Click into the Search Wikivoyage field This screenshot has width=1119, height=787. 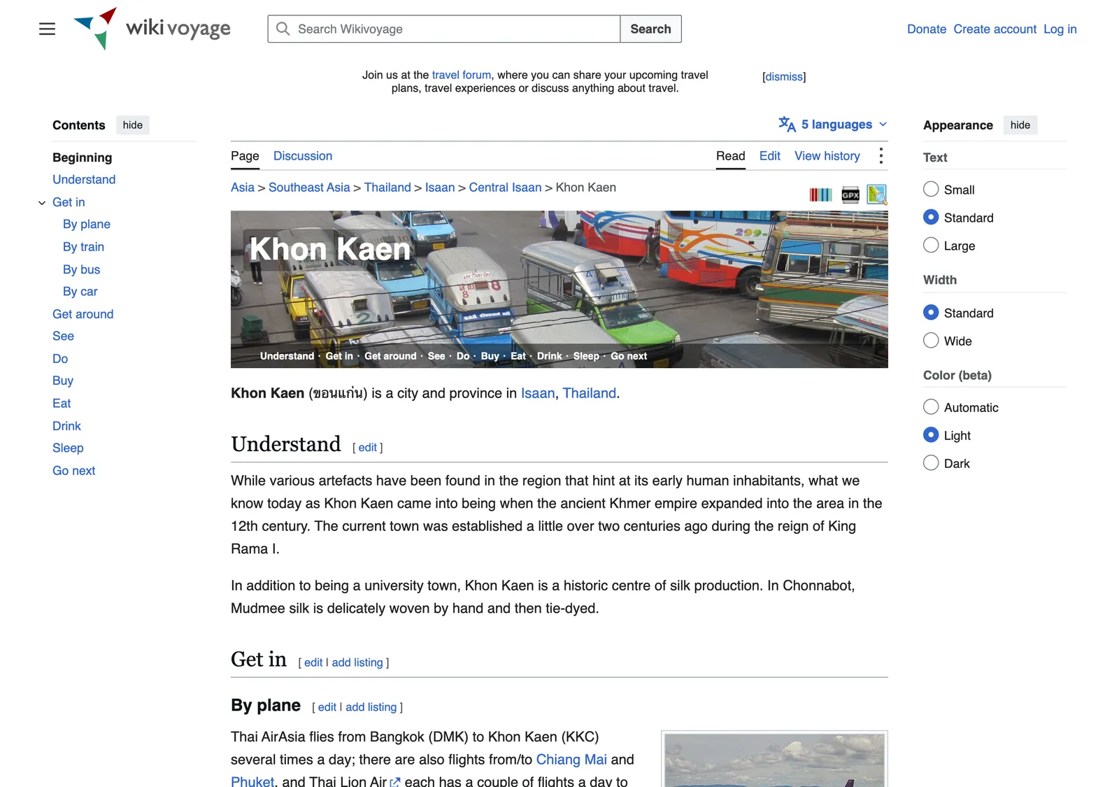click(x=444, y=29)
